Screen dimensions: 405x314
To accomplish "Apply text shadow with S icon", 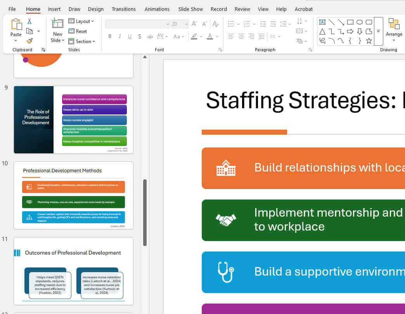I will [140, 36].
